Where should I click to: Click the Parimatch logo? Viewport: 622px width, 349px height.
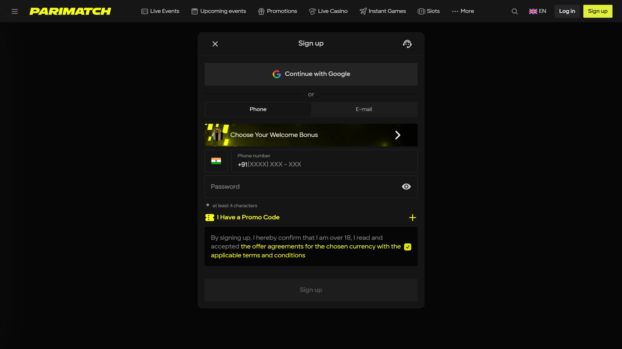[70, 11]
